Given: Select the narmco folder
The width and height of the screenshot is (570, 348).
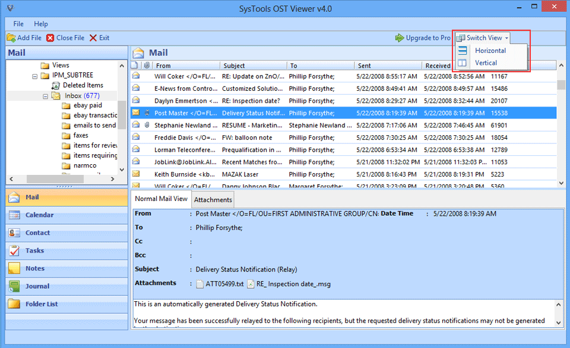Looking at the screenshot, I should [85, 165].
